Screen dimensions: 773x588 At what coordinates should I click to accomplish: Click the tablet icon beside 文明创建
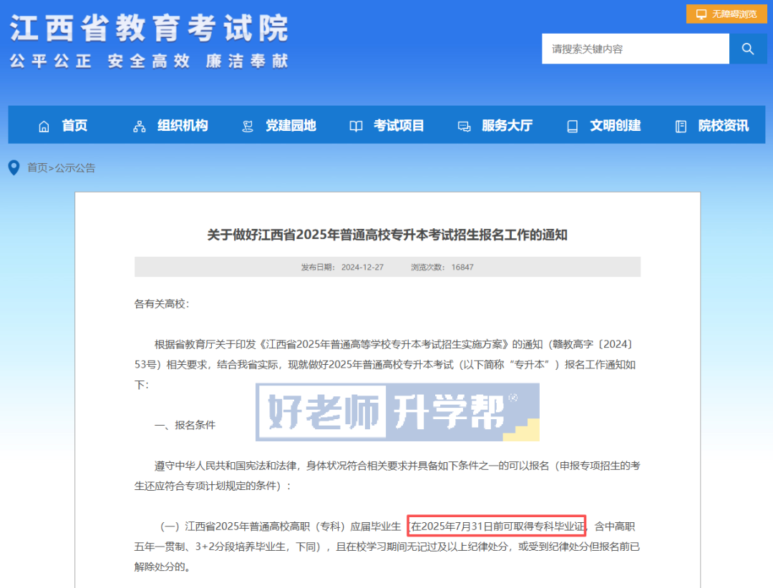[x=573, y=127]
